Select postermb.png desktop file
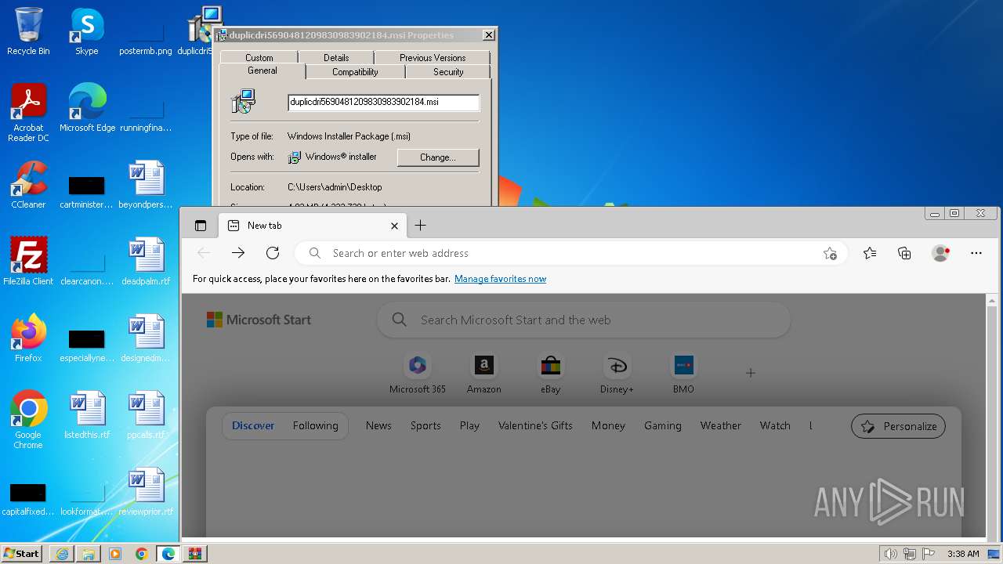The height and width of the screenshot is (564, 1003). [x=146, y=37]
